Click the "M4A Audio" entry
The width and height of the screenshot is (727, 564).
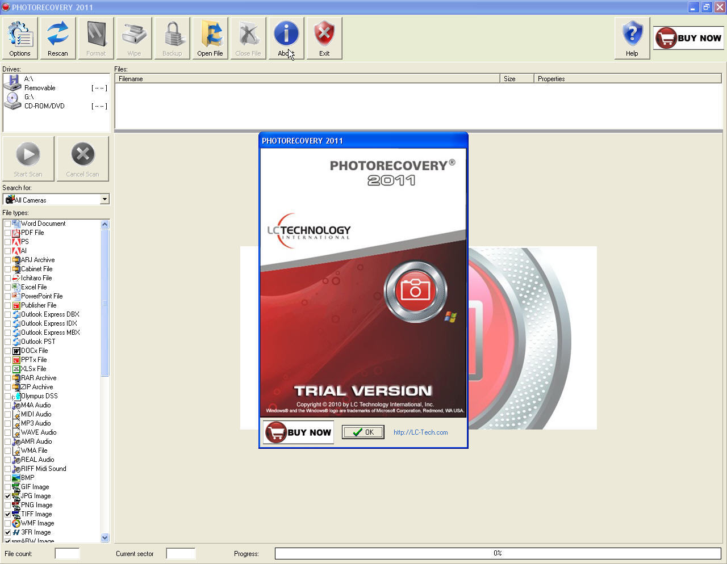coord(36,405)
